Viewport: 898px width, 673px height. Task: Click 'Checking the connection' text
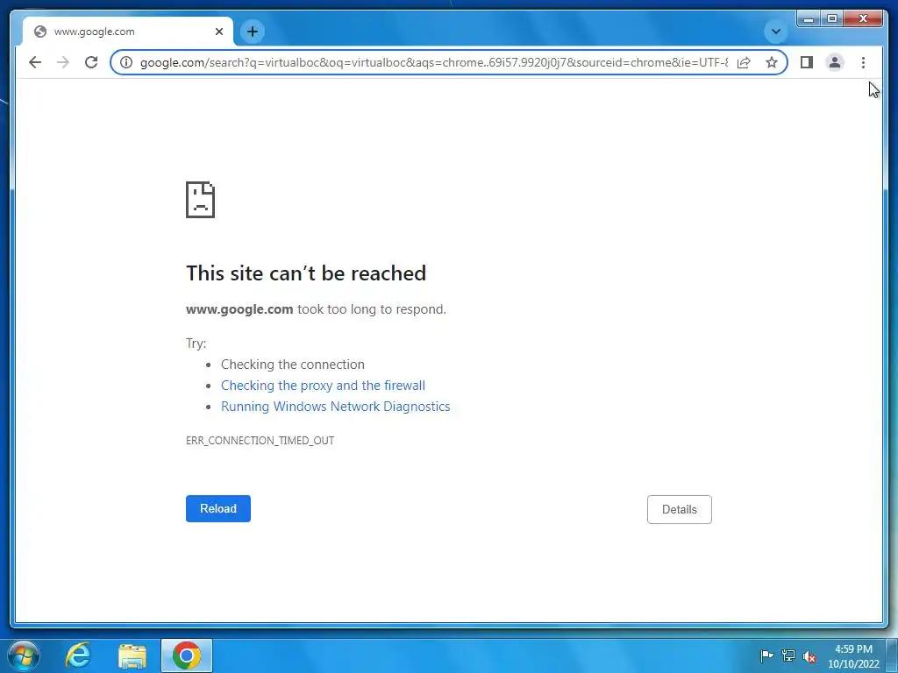(x=293, y=365)
